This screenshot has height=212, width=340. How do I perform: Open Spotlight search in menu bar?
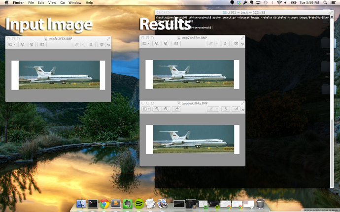click(x=325, y=2)
